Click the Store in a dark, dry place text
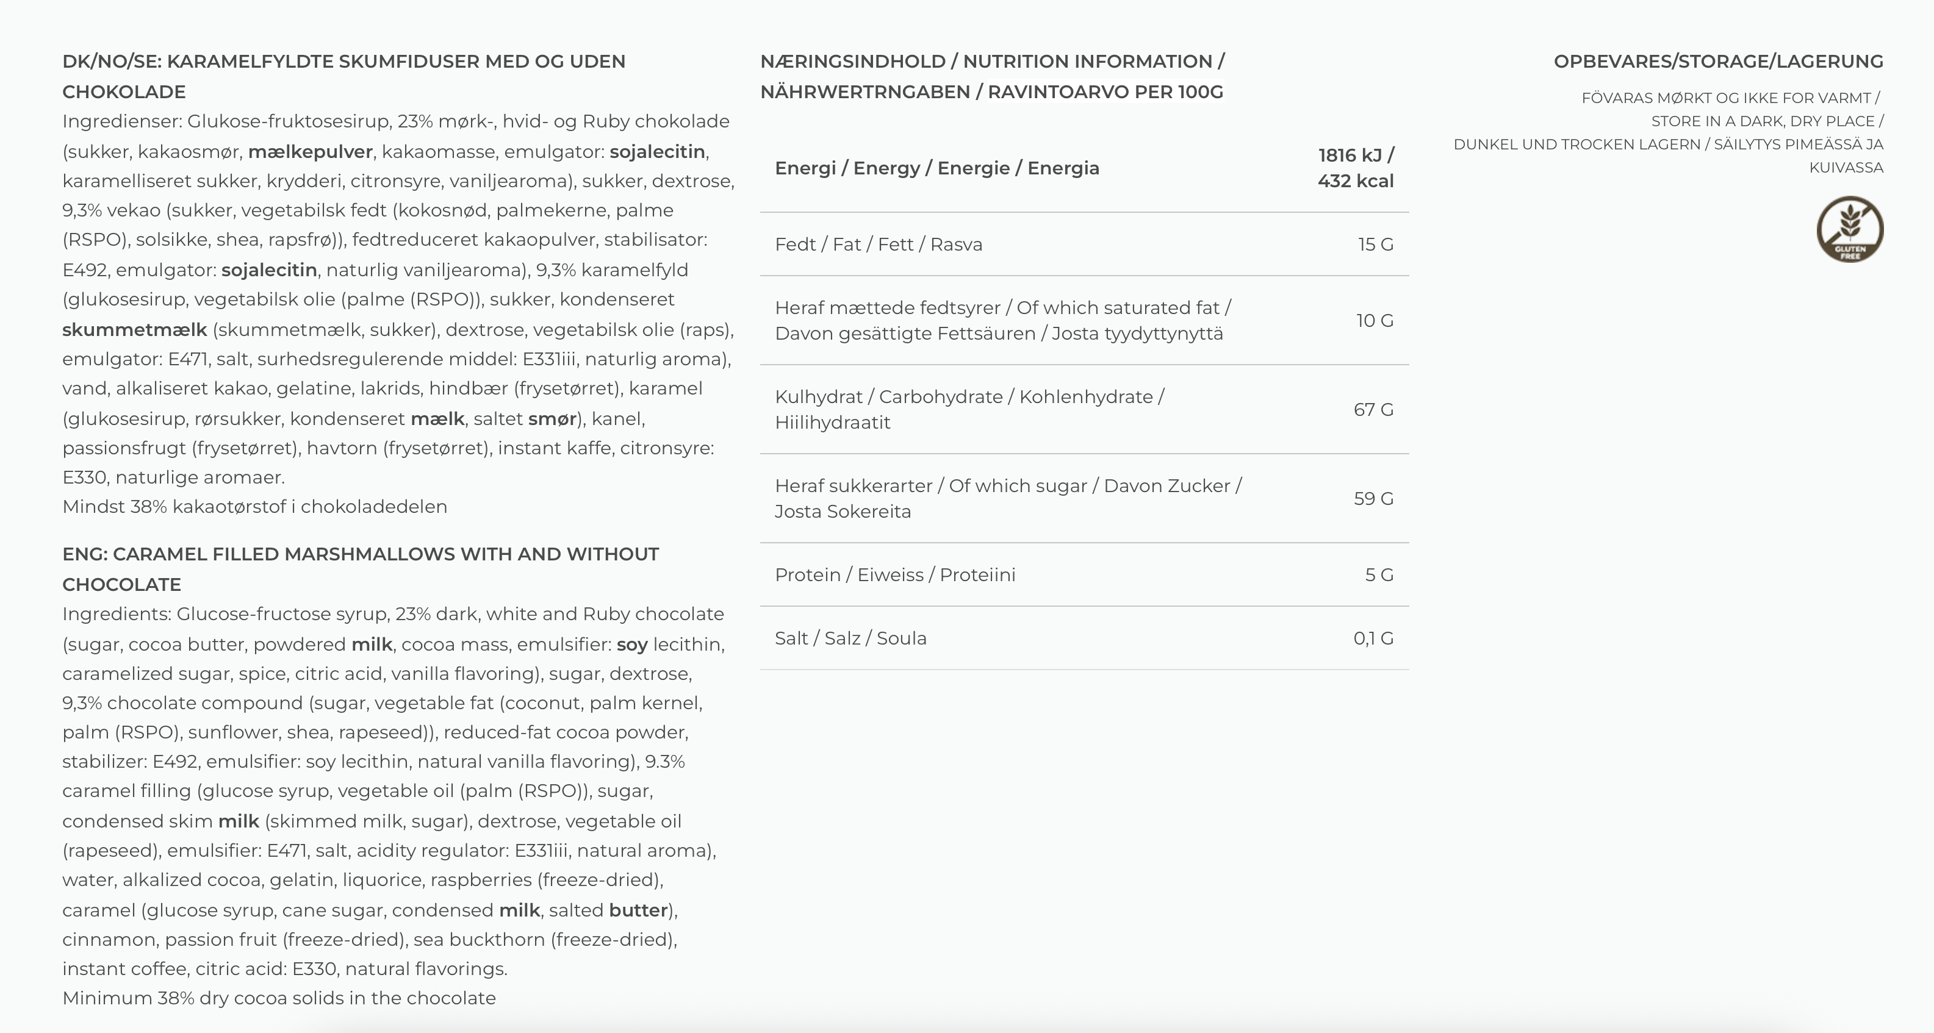1934x1033 pixels. (x=1767, y=121)
